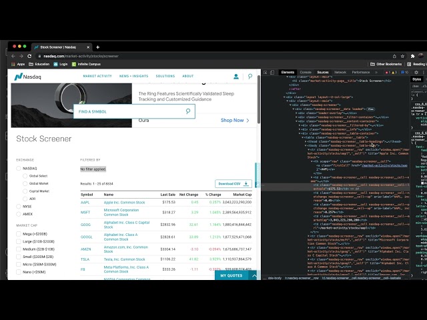Image resolution: width=427 pixels, height=320 pixels.
Task: Check the Medium ($2B-$10B) market cap box
Action: pyautogui.click(x=19, y=249)
